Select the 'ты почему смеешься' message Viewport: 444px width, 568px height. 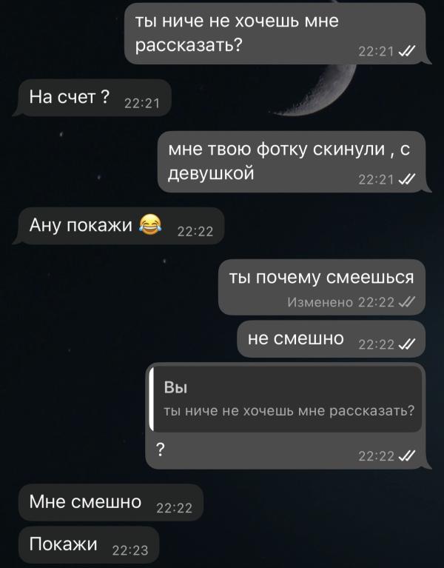pos(322,287)
